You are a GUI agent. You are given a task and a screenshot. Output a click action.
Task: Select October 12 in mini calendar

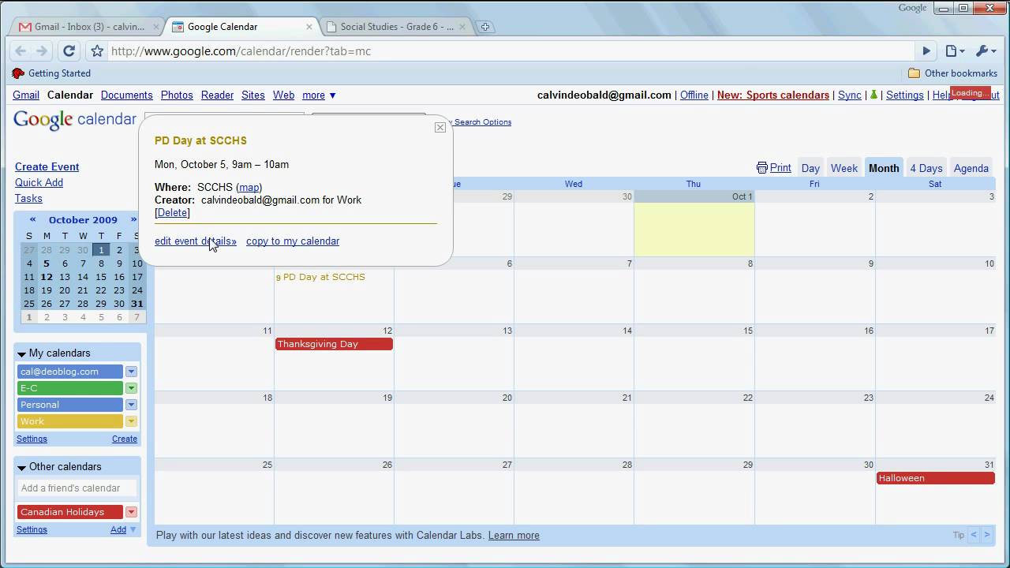point(47,277)
